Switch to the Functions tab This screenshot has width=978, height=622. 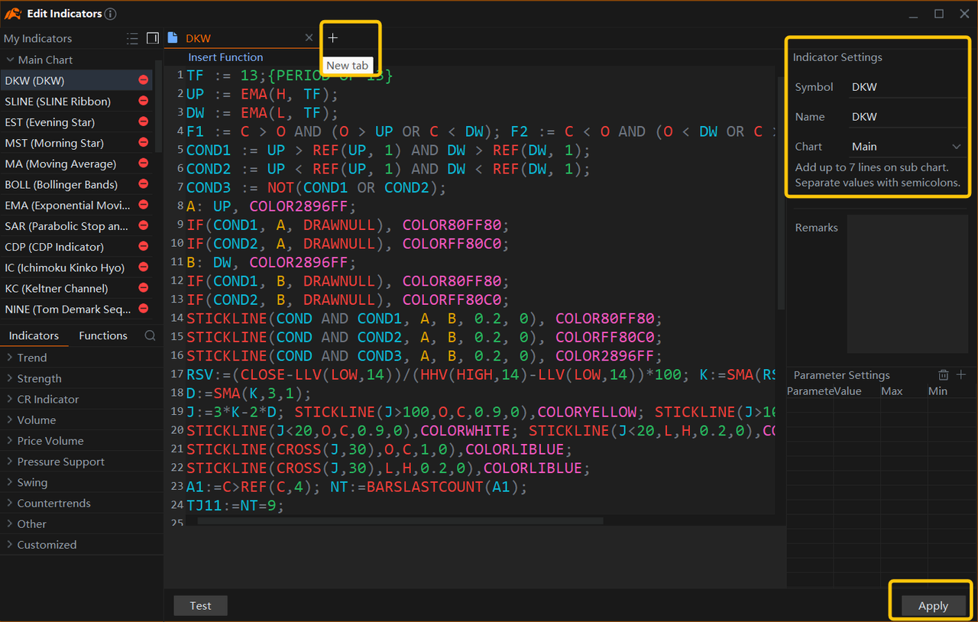(x=103, y=335)
